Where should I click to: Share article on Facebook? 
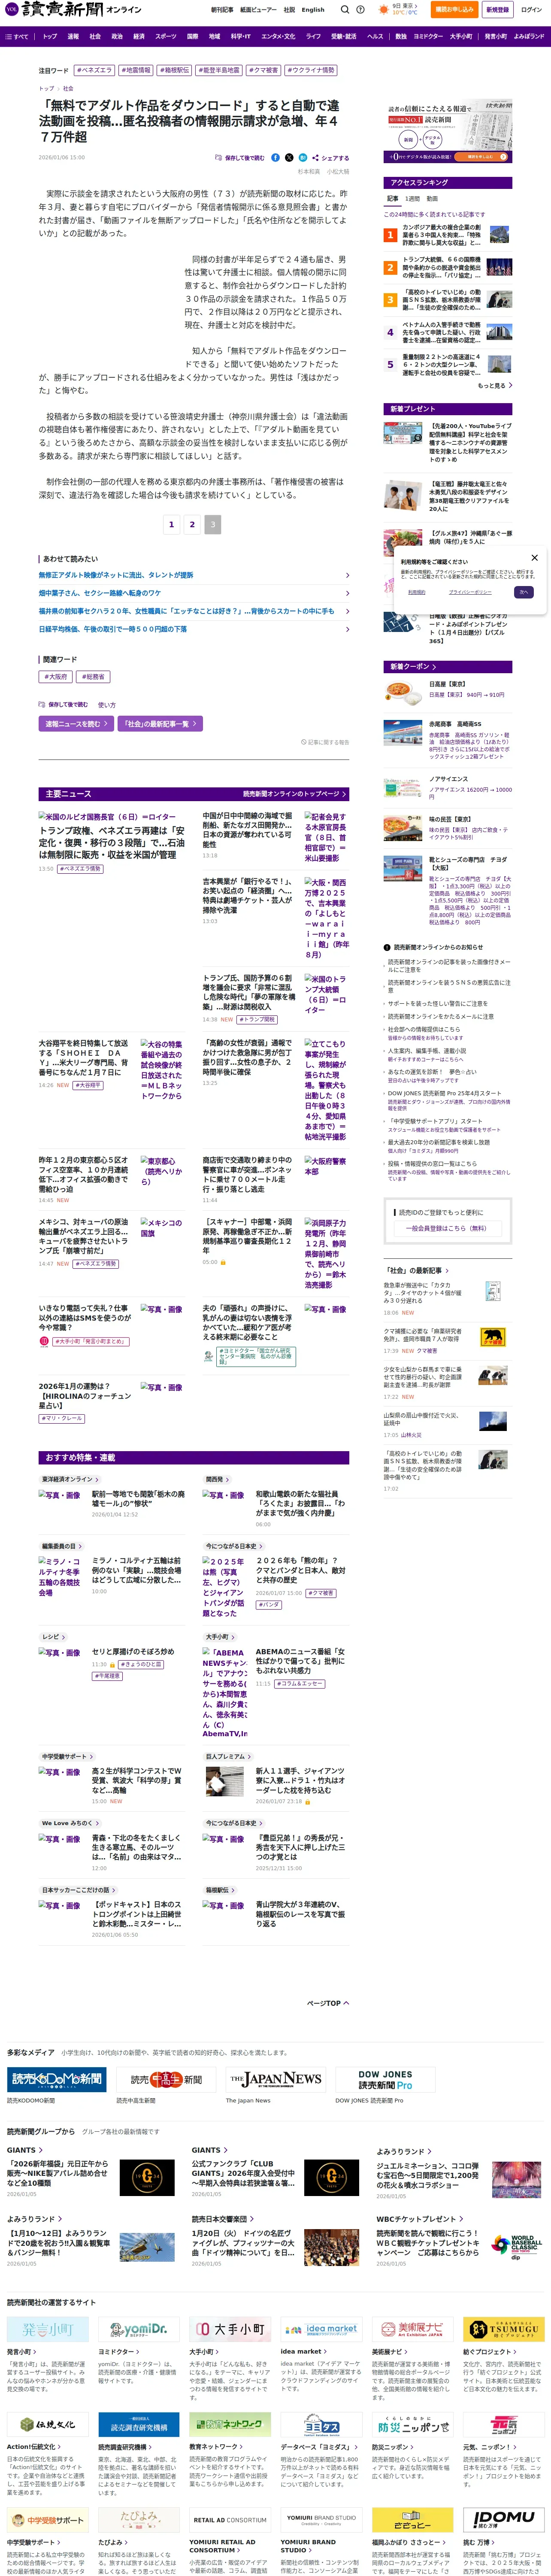pos(275,158)
